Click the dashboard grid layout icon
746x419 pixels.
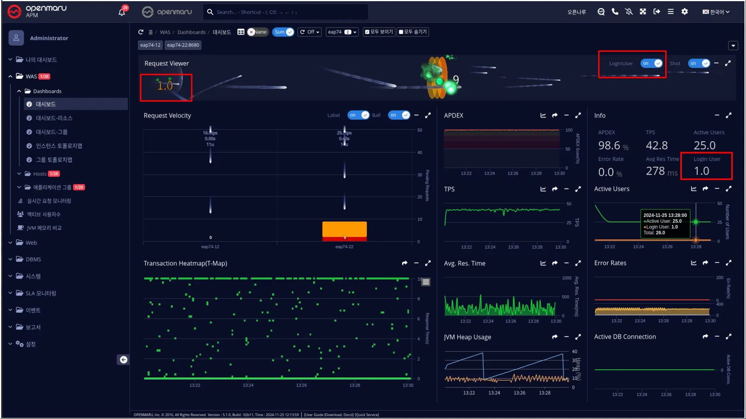pyautogui.click(x=241, y=32)
